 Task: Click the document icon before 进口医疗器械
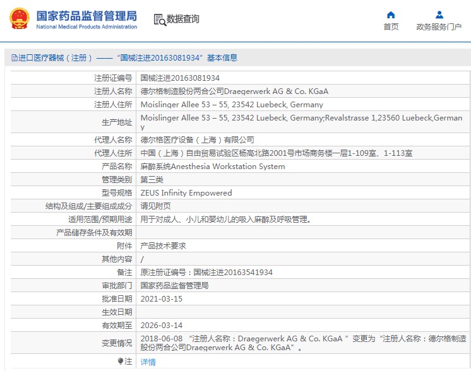click(x=14, y=57)
